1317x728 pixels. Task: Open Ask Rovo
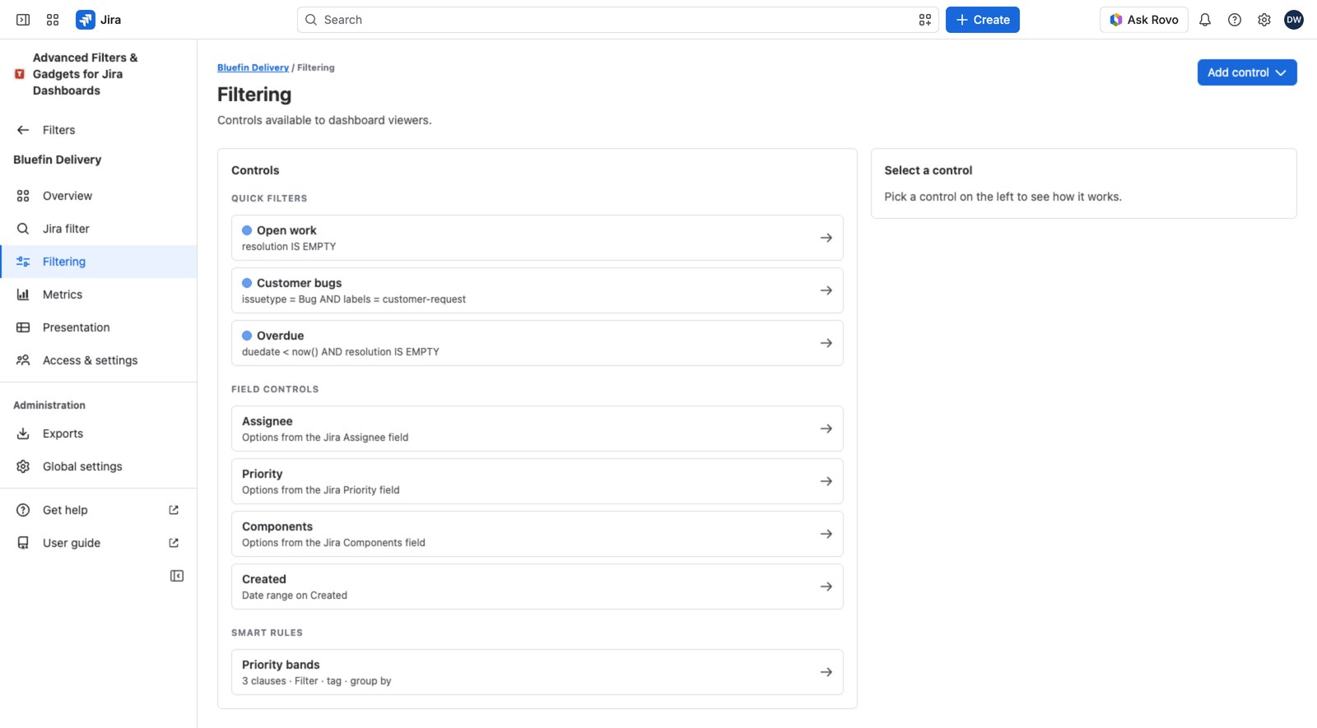point(1144,20)
